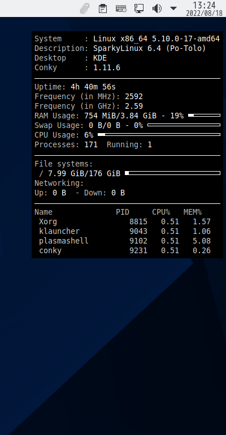Select the Xorg process row
This screenshot has height=435, width=226.
pyautogui.click(x=125, y=221)
